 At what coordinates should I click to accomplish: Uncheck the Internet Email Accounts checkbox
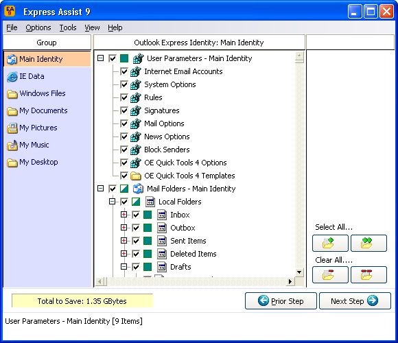click(124, 71)
